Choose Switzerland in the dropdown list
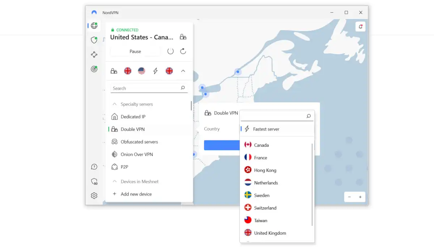The image size is (434, 247). pos(265,208)
